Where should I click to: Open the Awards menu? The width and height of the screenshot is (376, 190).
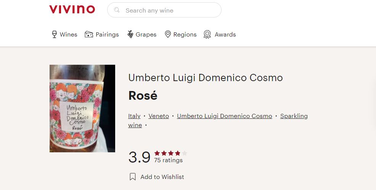coord(225,35)
